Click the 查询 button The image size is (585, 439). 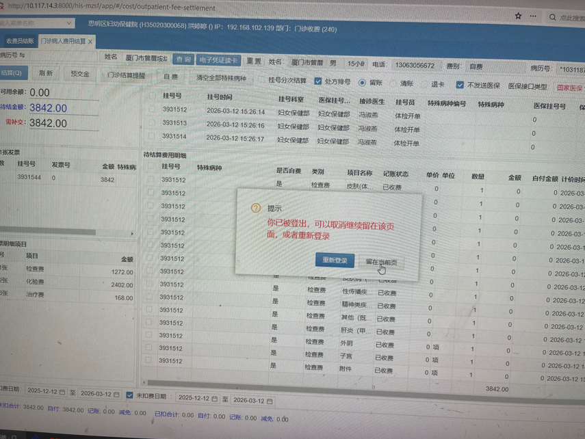pyautogui.click(x=183, y=59)
